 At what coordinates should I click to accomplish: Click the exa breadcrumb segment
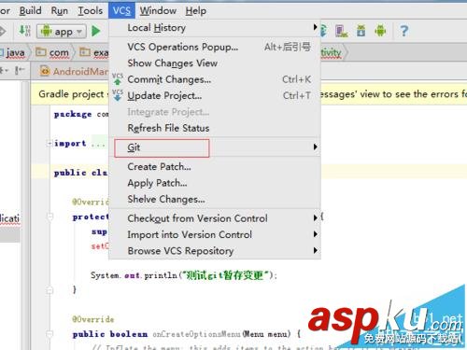point(101,52)
